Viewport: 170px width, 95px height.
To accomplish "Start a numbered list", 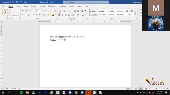I will [x=65, y=11].
